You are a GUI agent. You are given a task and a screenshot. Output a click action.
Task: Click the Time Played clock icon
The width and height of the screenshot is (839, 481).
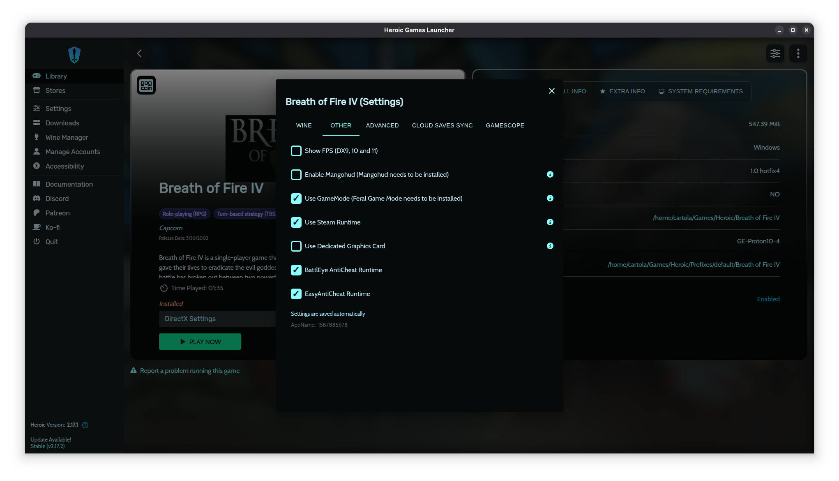164,288
